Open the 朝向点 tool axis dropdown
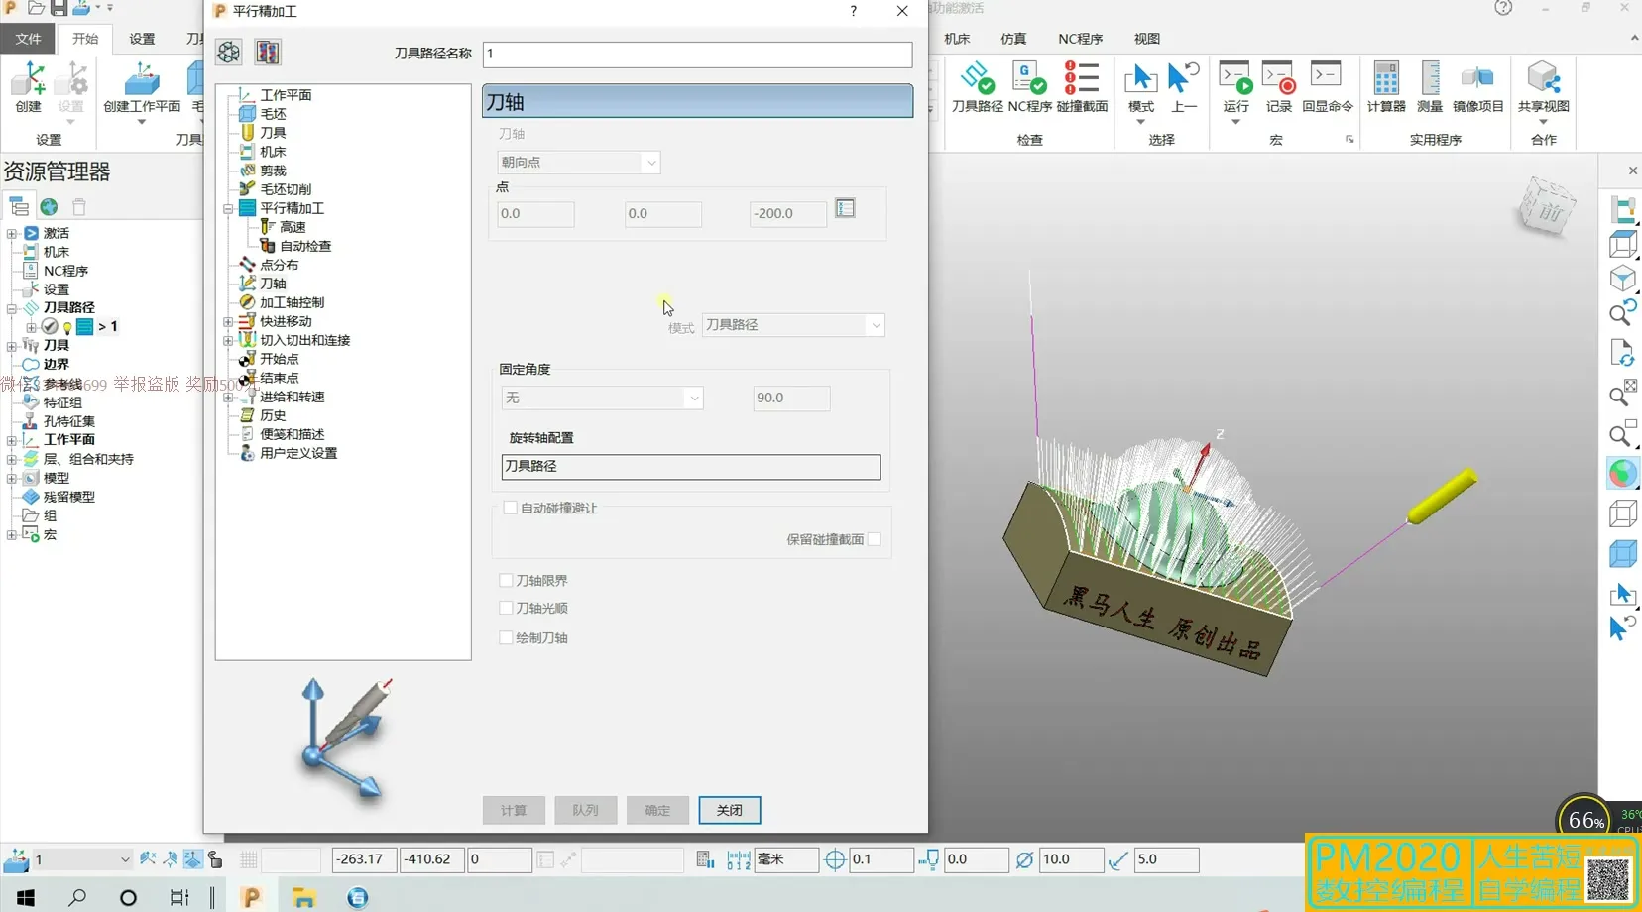1642x912 pixels. tap(579, 163)
